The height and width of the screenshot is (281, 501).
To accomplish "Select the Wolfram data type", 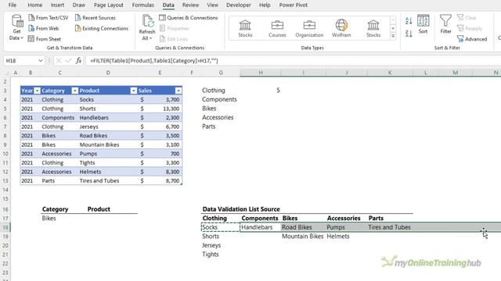I will [341, 28].
